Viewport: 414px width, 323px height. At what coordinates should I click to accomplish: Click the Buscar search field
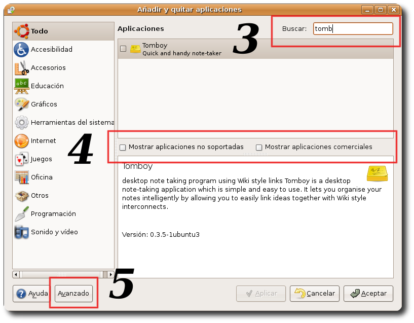pos(353,29)
